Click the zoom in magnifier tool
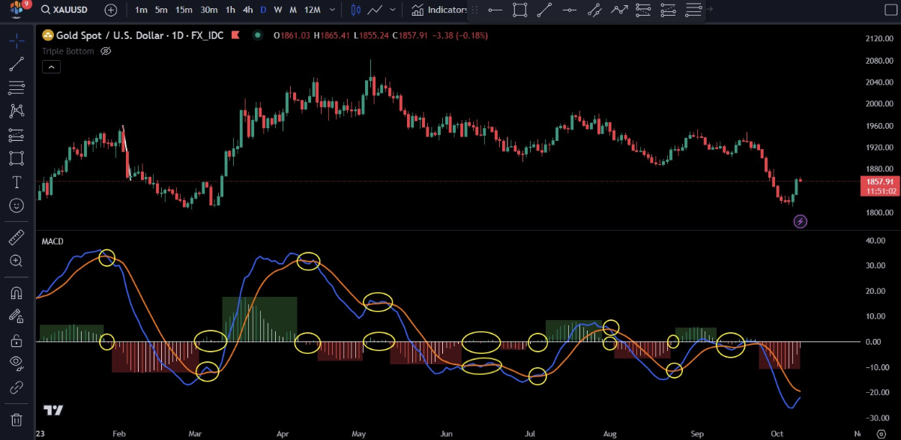Viewport: 901px width, 440px height. coord(16,261)
